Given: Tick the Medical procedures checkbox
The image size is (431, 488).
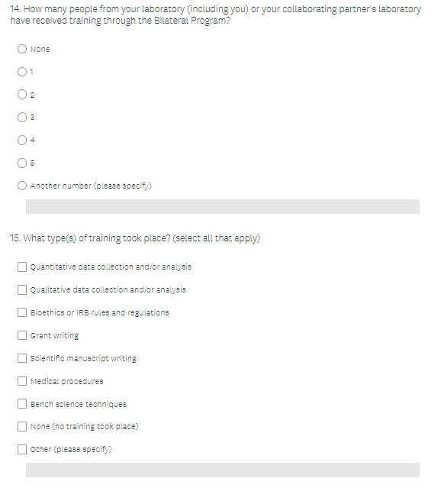Looking at the screenshot, I should pyautogui.click(x=22, y=381).
